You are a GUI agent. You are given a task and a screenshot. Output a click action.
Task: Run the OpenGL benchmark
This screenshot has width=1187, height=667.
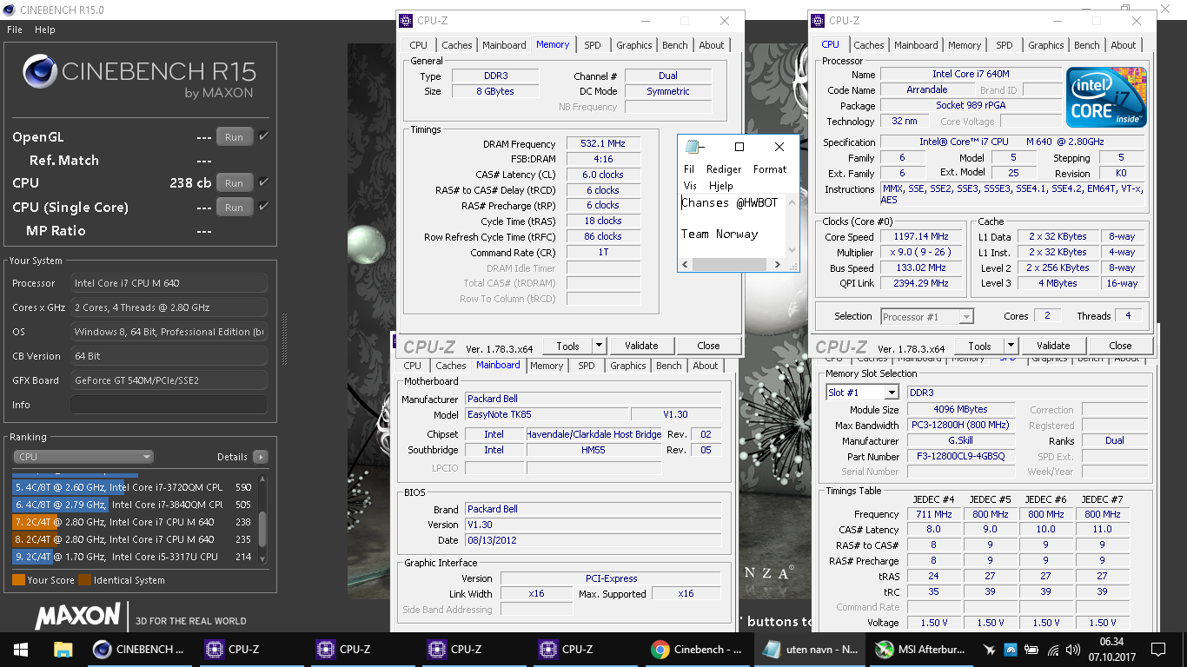point(235,136)
